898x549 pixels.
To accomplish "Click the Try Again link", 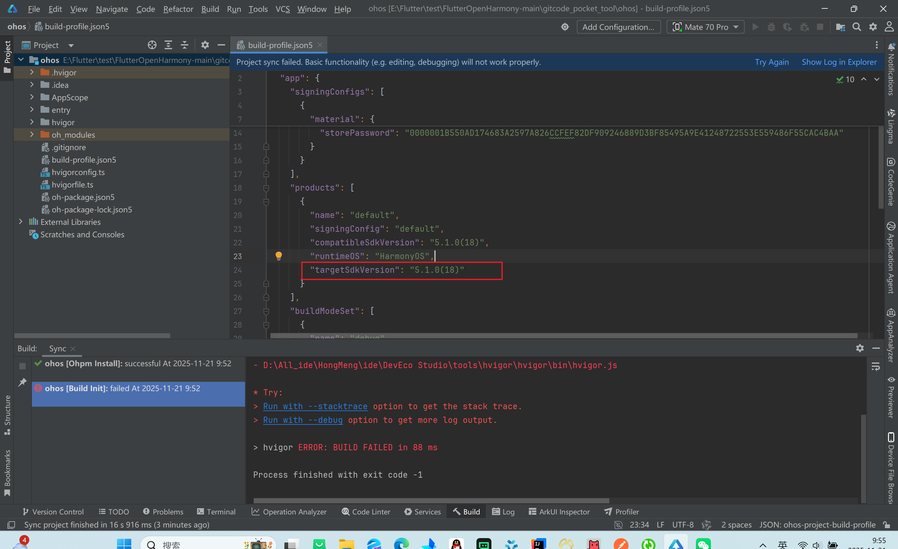I will pos(771,62).
